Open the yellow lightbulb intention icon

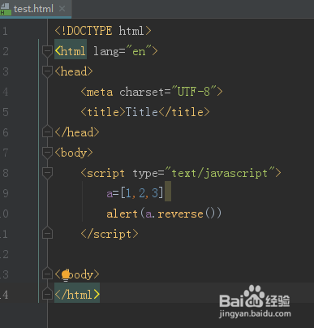point(66,275)
